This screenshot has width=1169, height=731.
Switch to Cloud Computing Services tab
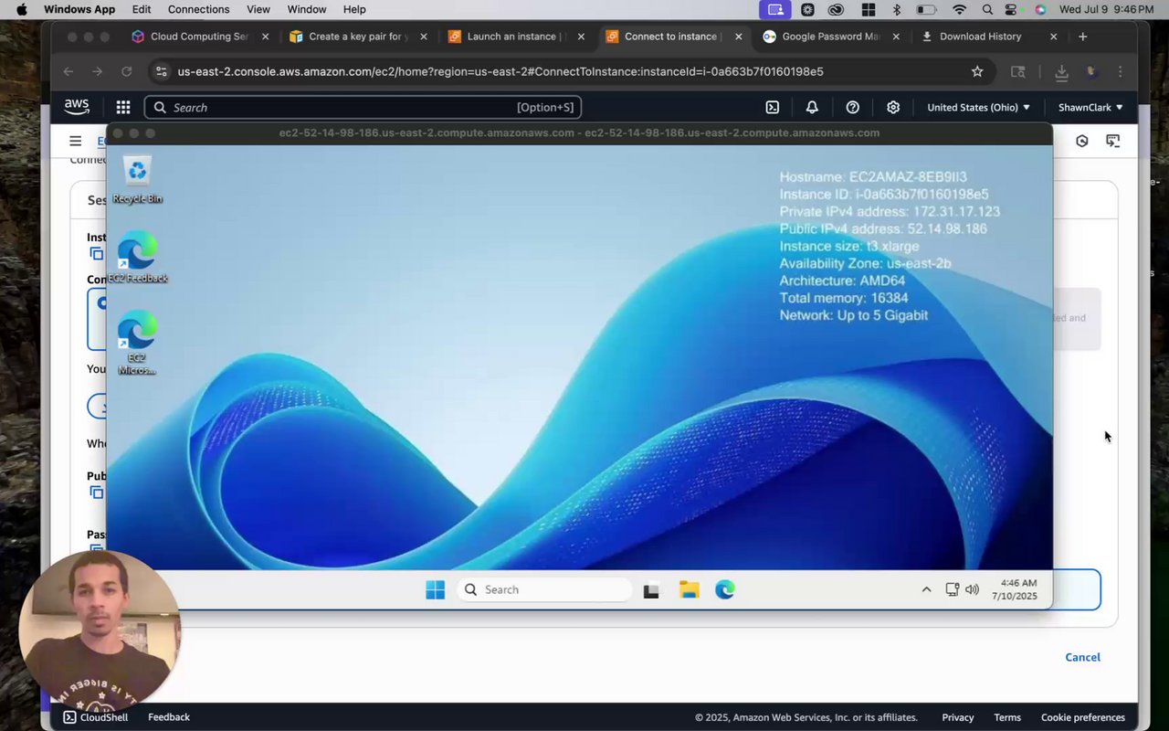pos(200,37)
